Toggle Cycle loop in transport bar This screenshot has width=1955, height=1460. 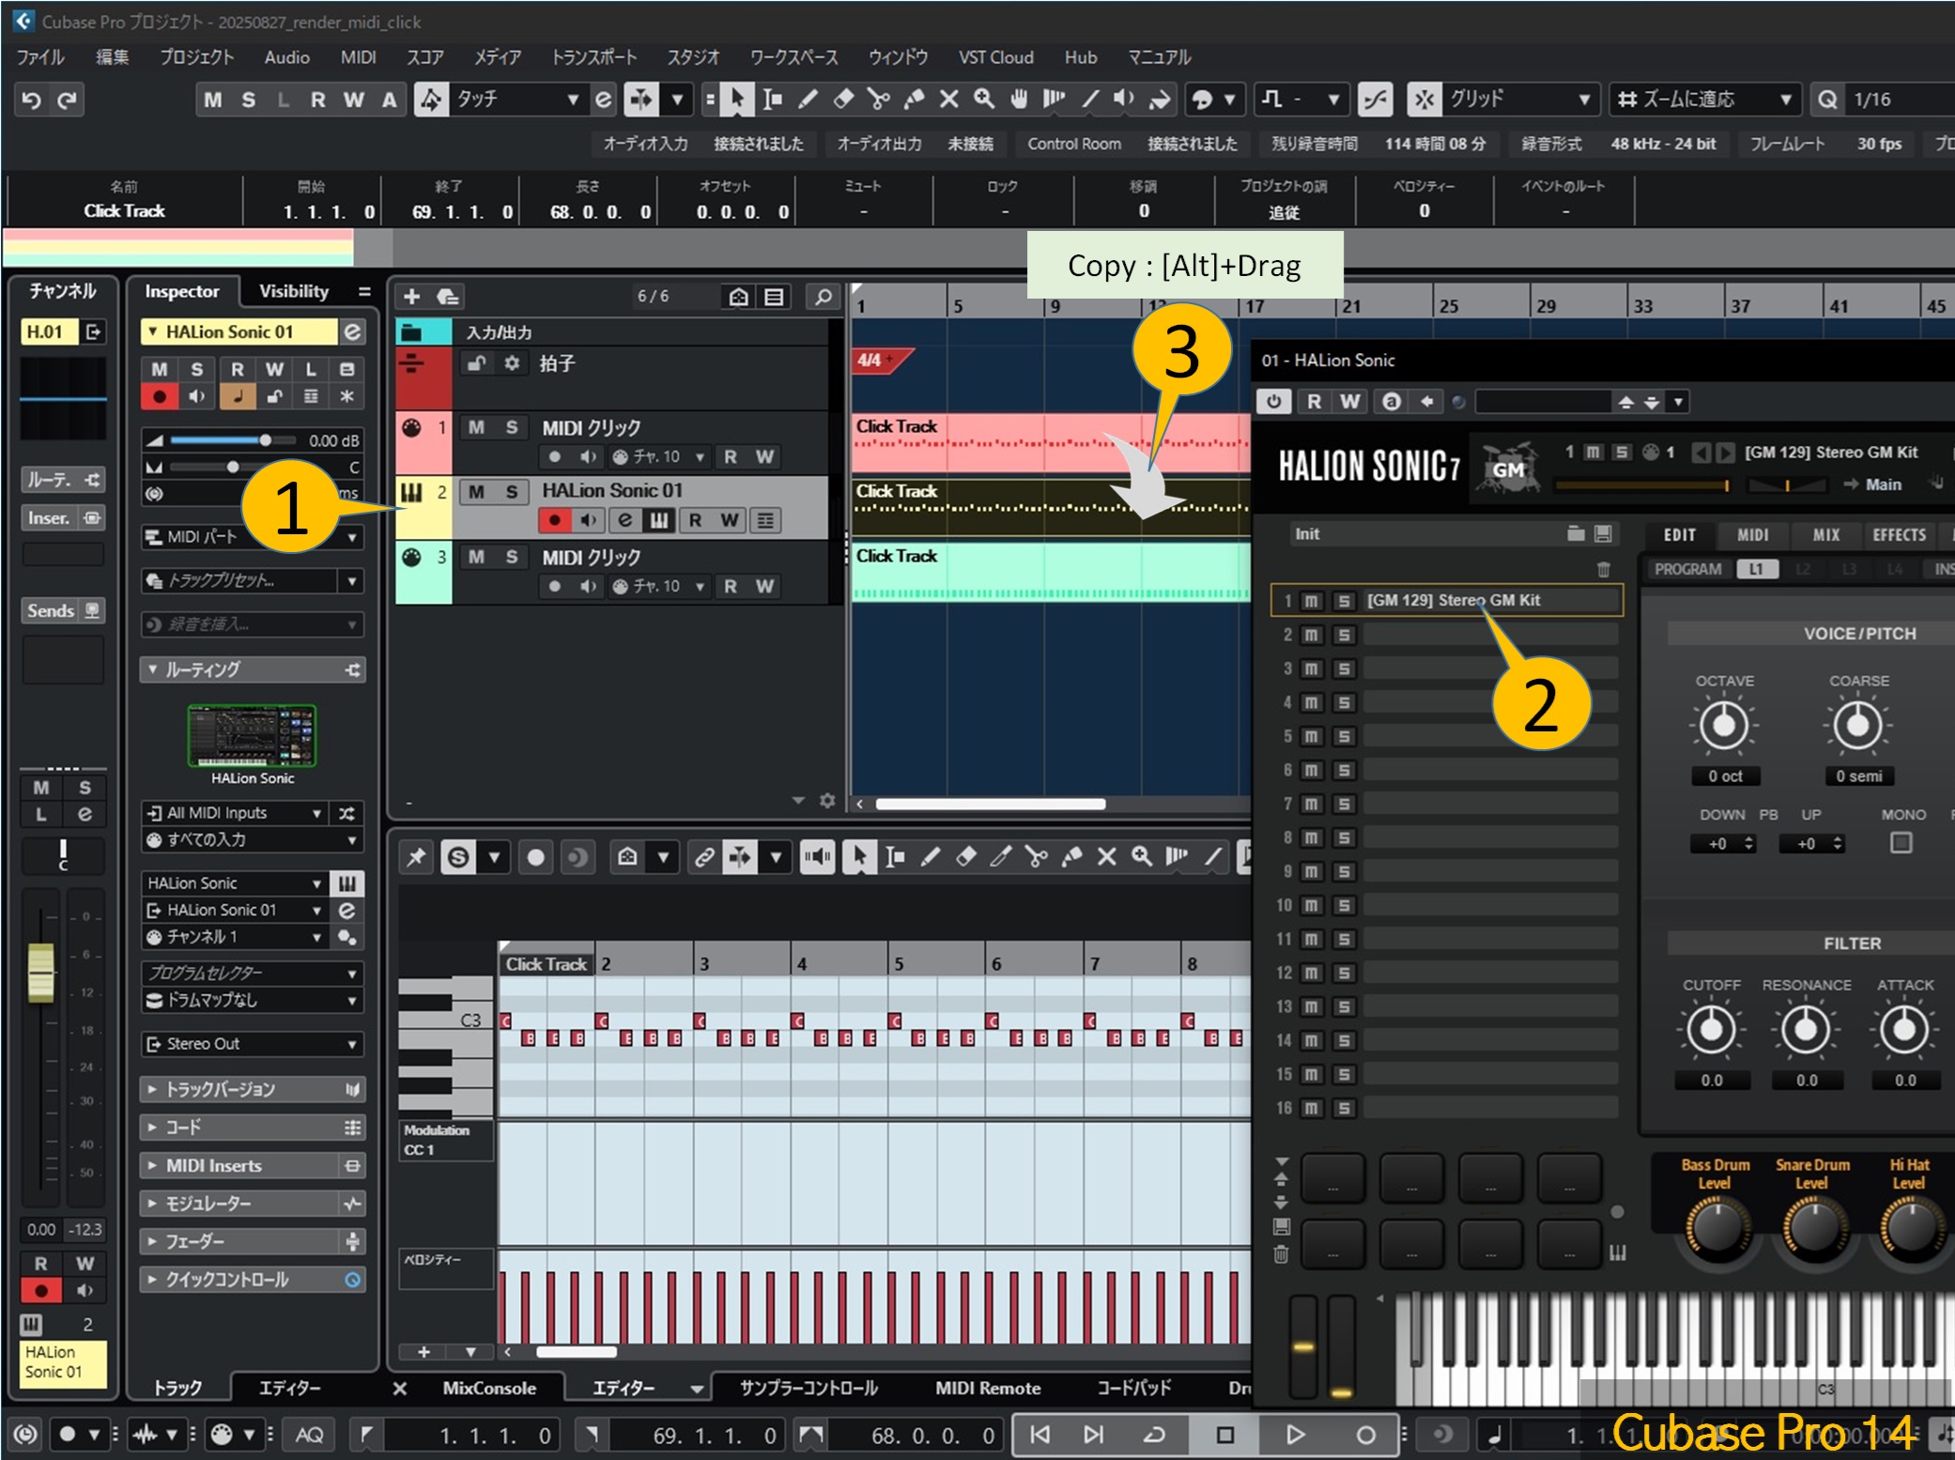(1154, 1435)
